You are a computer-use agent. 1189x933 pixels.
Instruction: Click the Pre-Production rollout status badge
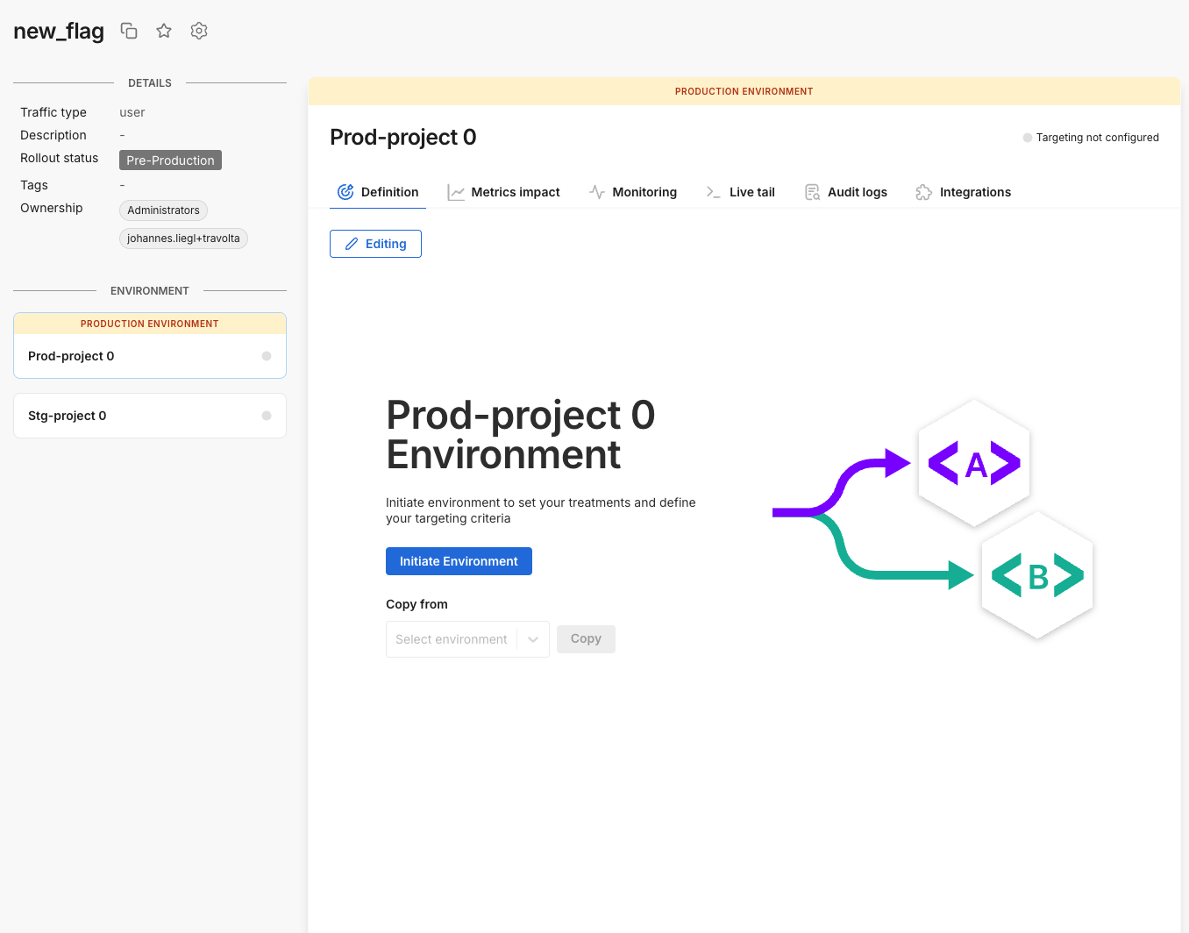click(170, 160)
